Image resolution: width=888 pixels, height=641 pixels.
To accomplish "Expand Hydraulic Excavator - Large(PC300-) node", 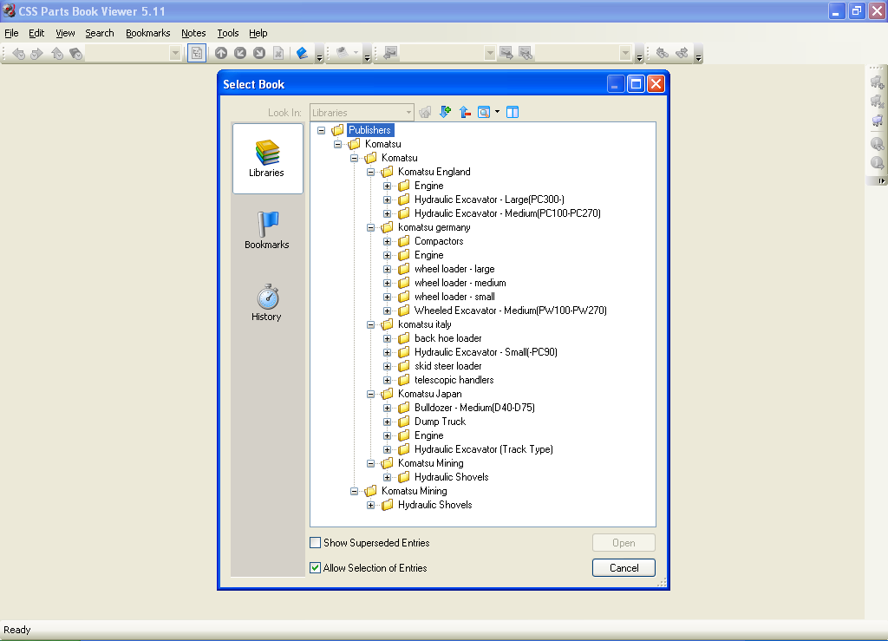I will [388, 199].
